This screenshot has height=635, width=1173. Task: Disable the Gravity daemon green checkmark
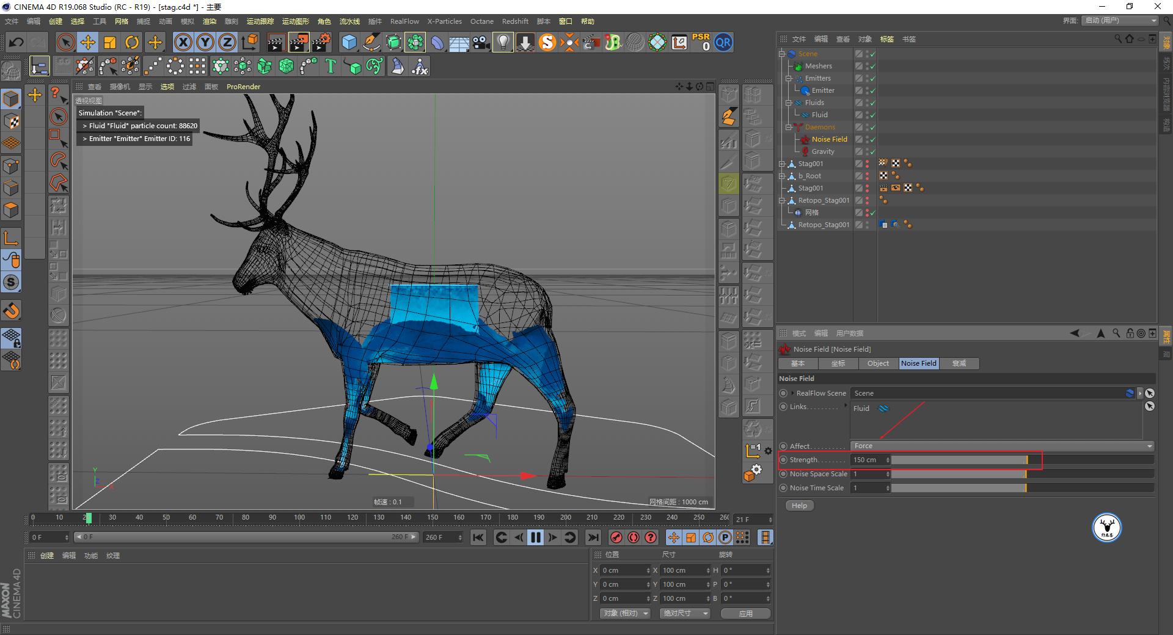tap(872, 151)
